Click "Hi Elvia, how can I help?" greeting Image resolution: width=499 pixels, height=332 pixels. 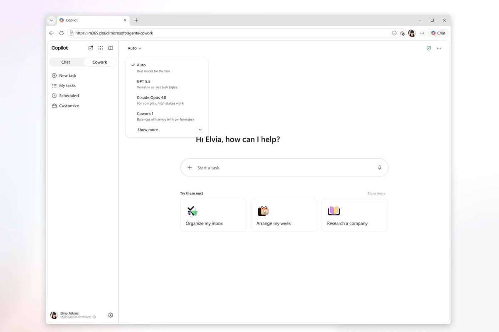coord(238,139)
